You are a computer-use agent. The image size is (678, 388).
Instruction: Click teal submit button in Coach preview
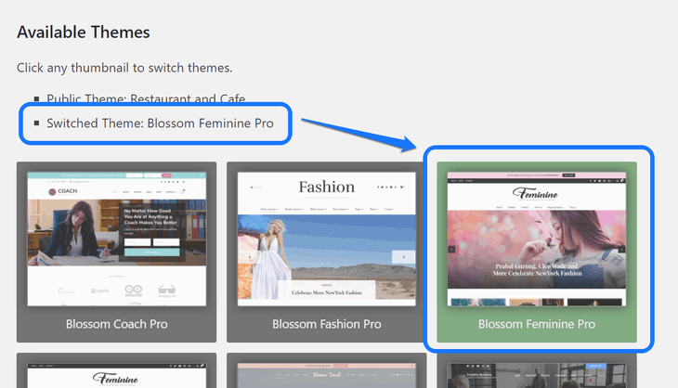tap(151, 252)
